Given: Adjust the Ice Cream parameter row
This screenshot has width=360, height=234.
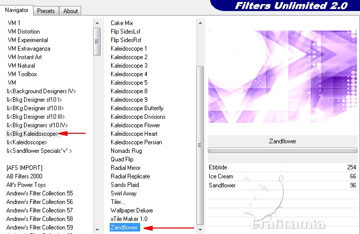Looking at the screenshot, I should pyautogui.click(x=282, y=176).
